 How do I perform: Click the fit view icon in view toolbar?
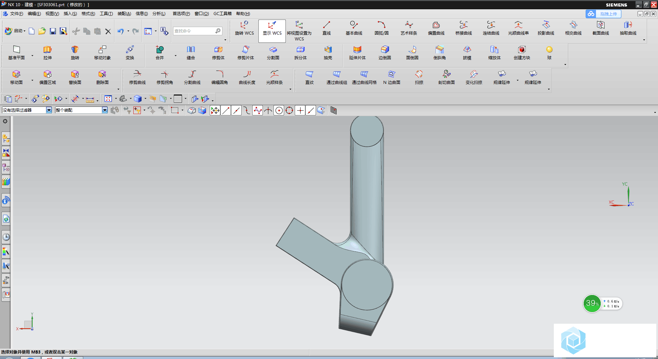coord(108,99)
